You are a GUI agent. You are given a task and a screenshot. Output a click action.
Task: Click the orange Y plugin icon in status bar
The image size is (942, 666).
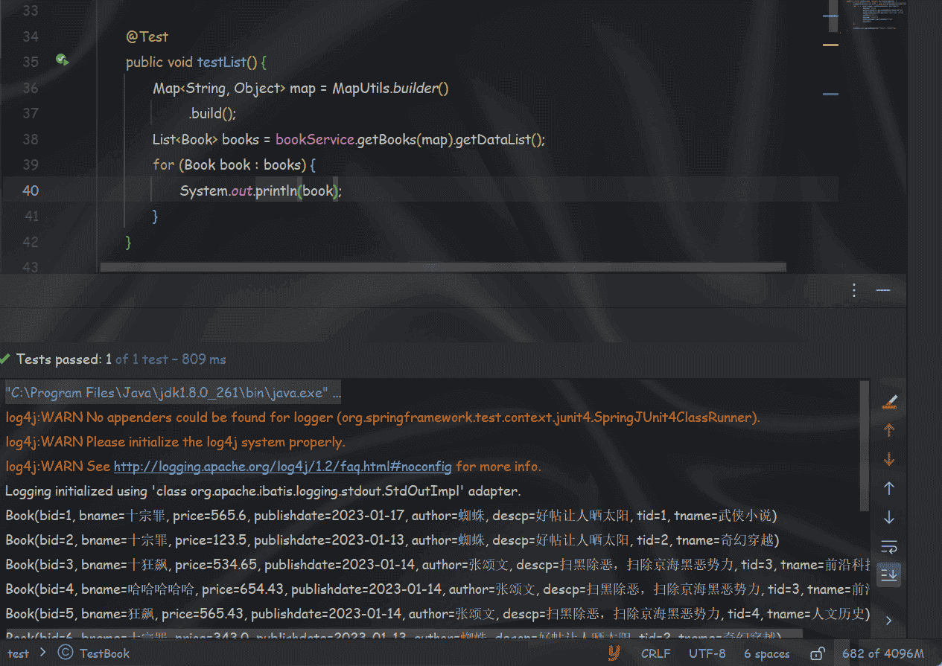click(614, 653)
